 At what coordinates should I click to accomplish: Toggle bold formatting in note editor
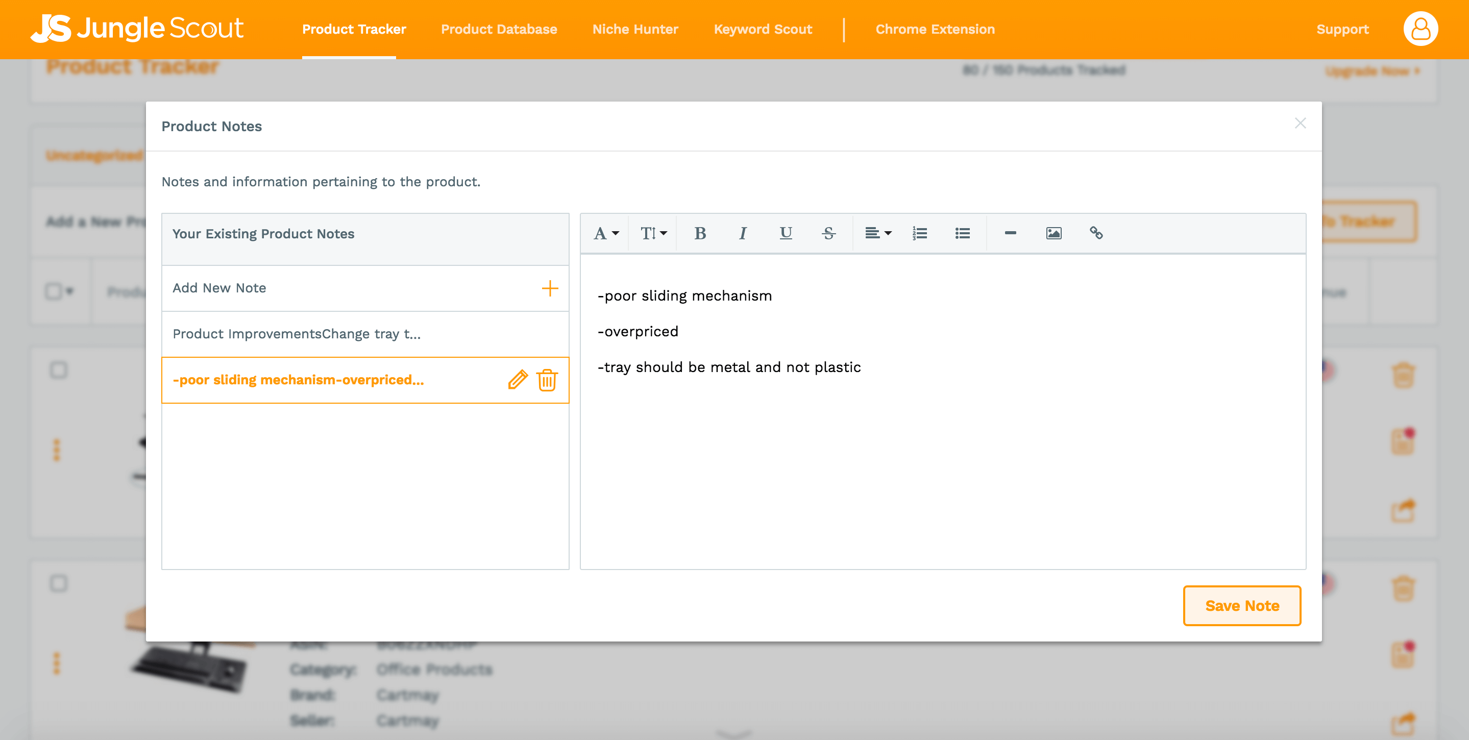[700, 233]
